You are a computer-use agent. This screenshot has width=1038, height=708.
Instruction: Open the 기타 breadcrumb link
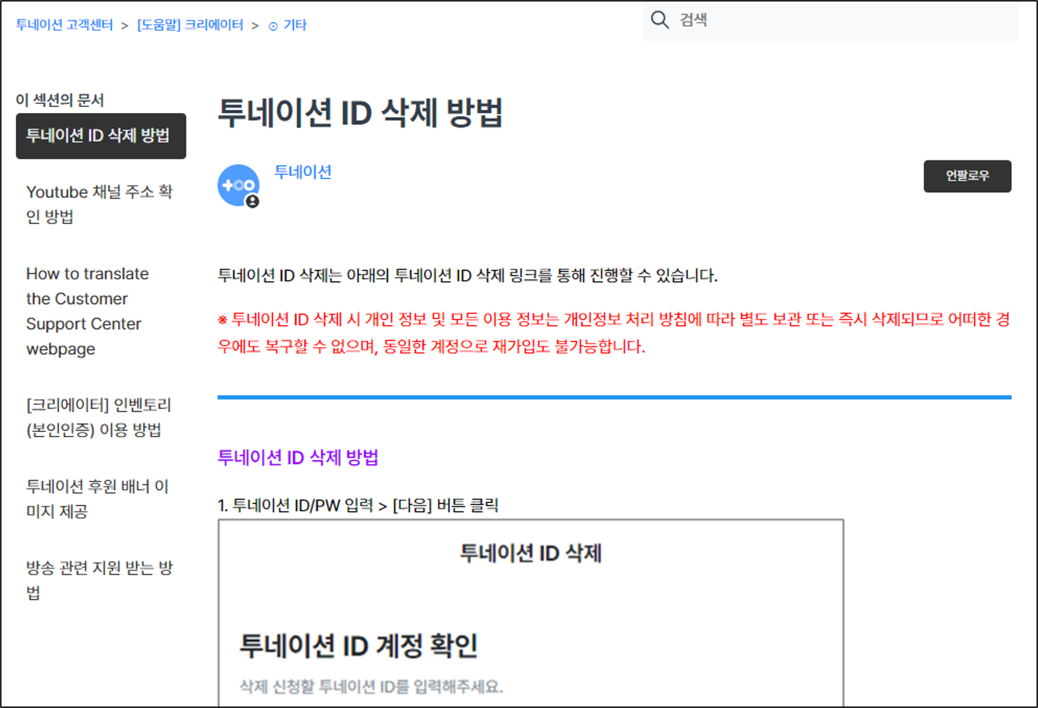[x=295, y=25]
